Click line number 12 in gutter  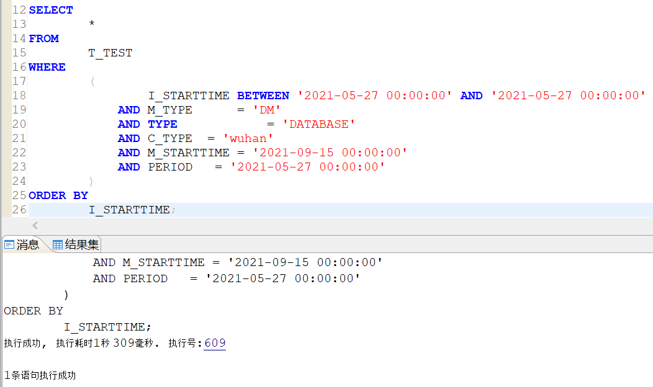click(x=19, y=10)
